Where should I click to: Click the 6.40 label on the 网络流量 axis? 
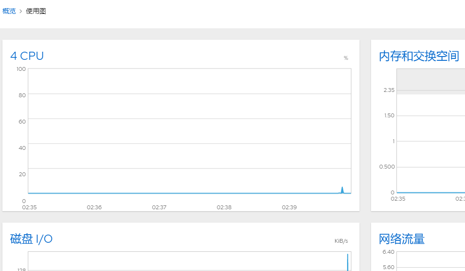tap(388, 252)
